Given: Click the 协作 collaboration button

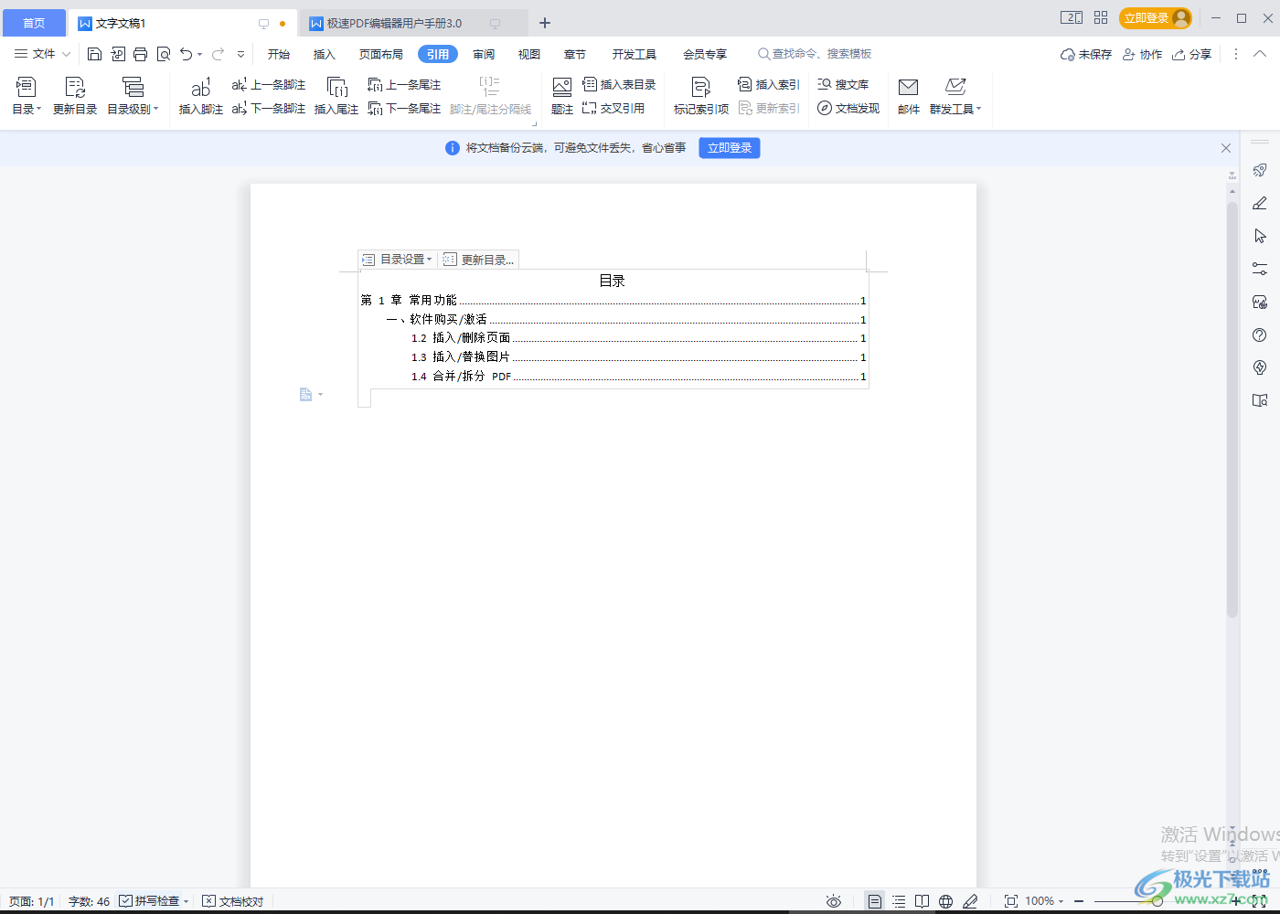Looking at the screenshot, I should (x=1142, y=54).
